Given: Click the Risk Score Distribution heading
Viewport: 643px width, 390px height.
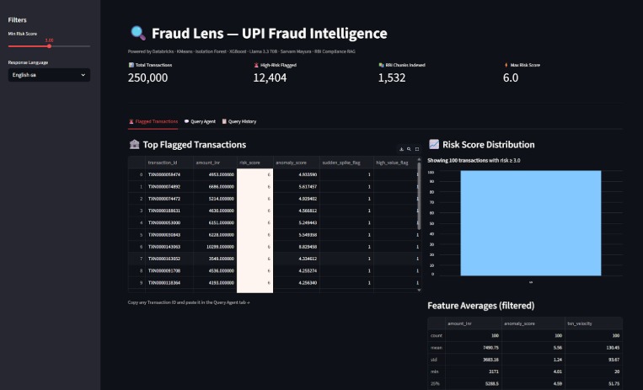Looking at the screenshot, I should [489, 145].
